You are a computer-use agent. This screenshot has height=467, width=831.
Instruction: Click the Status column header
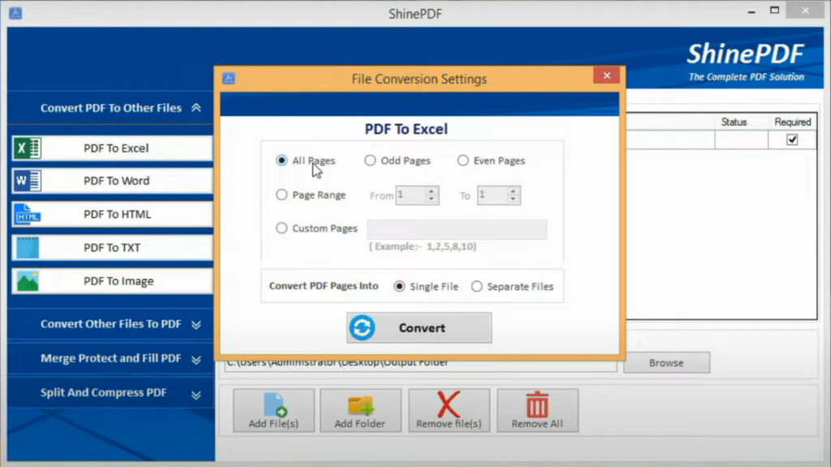pyautogui.click(x=734, y=122)
